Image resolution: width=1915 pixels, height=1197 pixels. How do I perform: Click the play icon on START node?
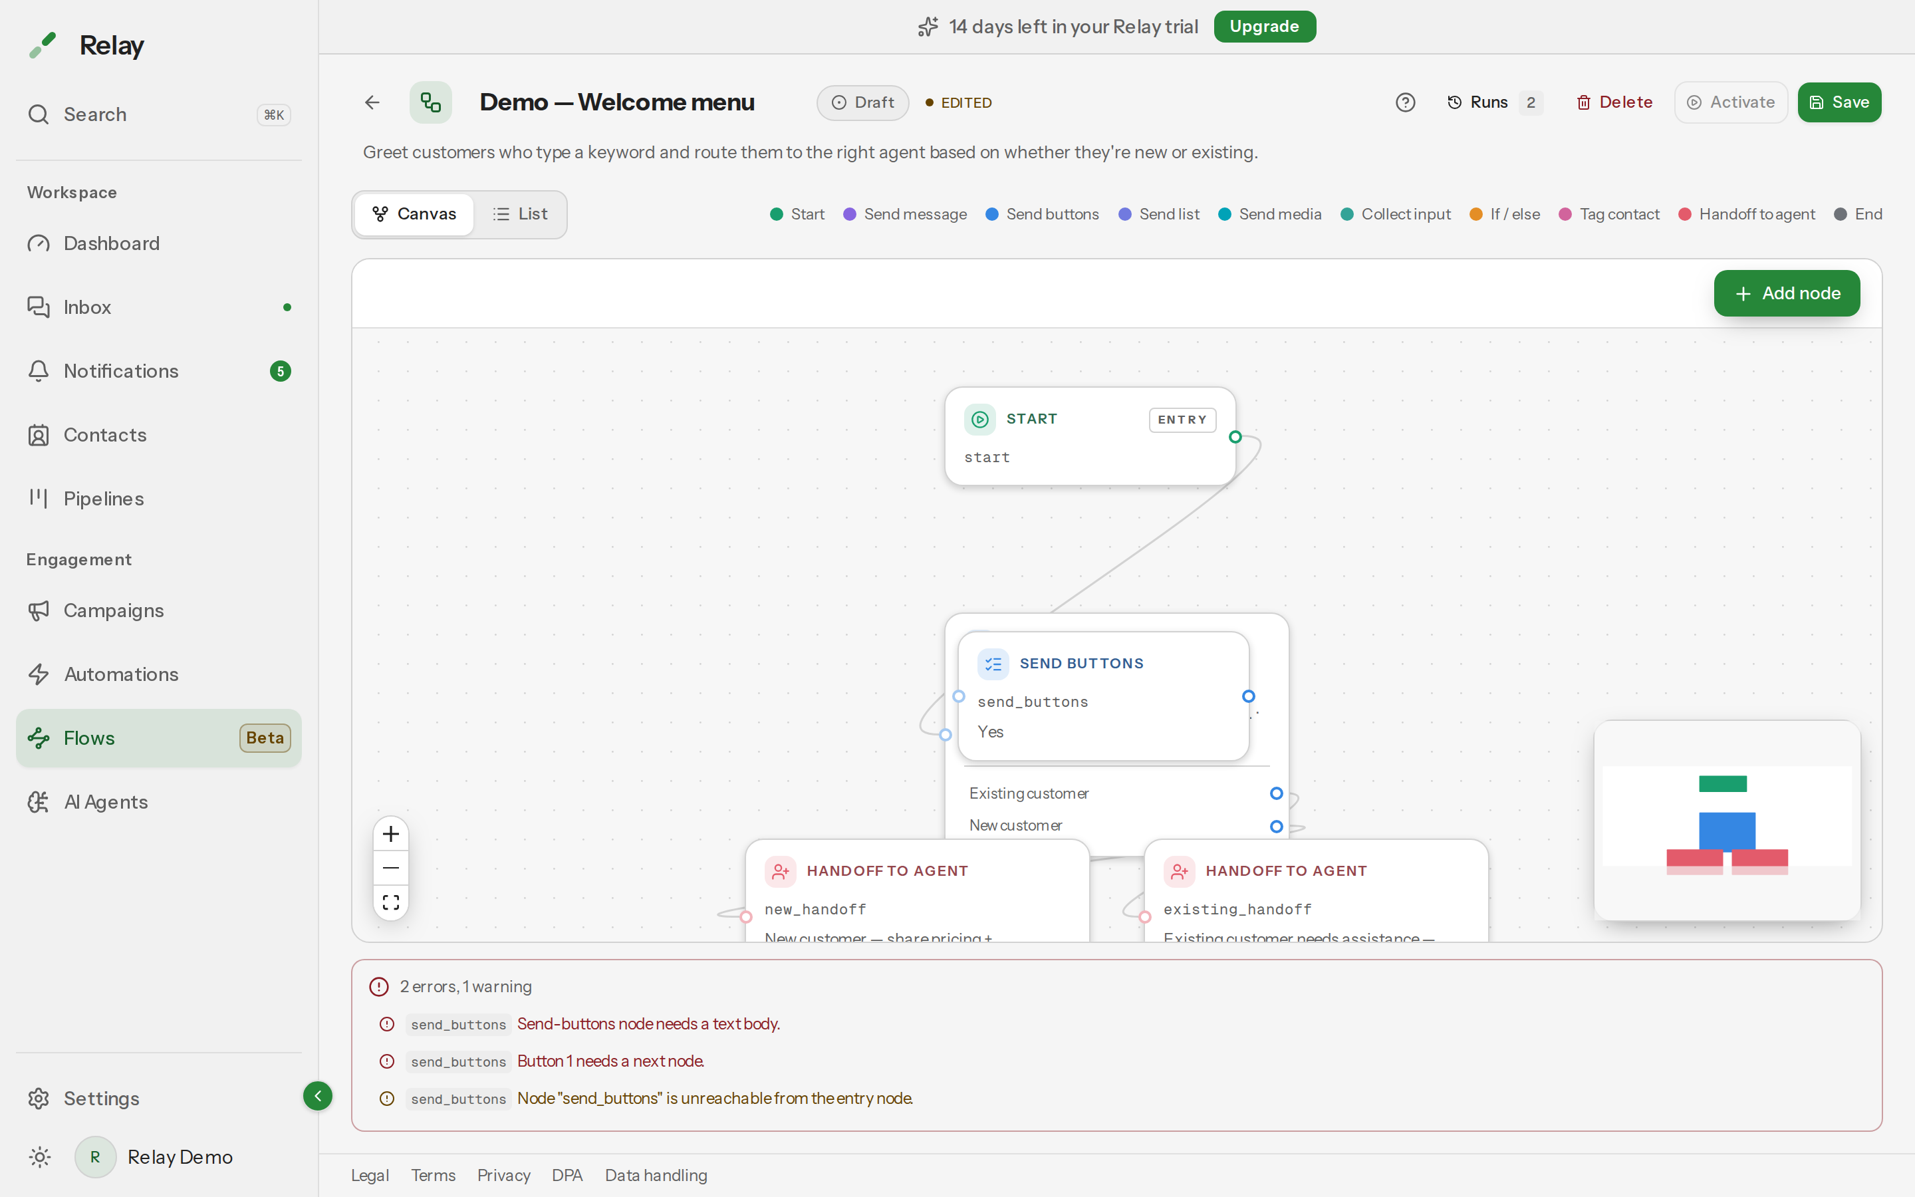[x=979, y=419]
